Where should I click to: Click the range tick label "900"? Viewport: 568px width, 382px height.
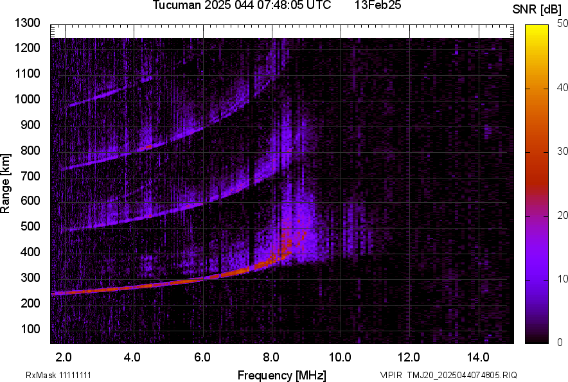[x=30, y=125]
